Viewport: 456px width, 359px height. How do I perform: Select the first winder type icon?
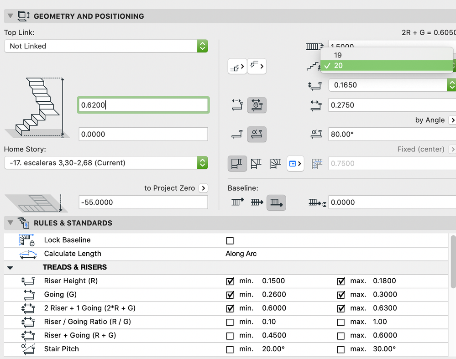pyautogui.click(x=237, y=163)
